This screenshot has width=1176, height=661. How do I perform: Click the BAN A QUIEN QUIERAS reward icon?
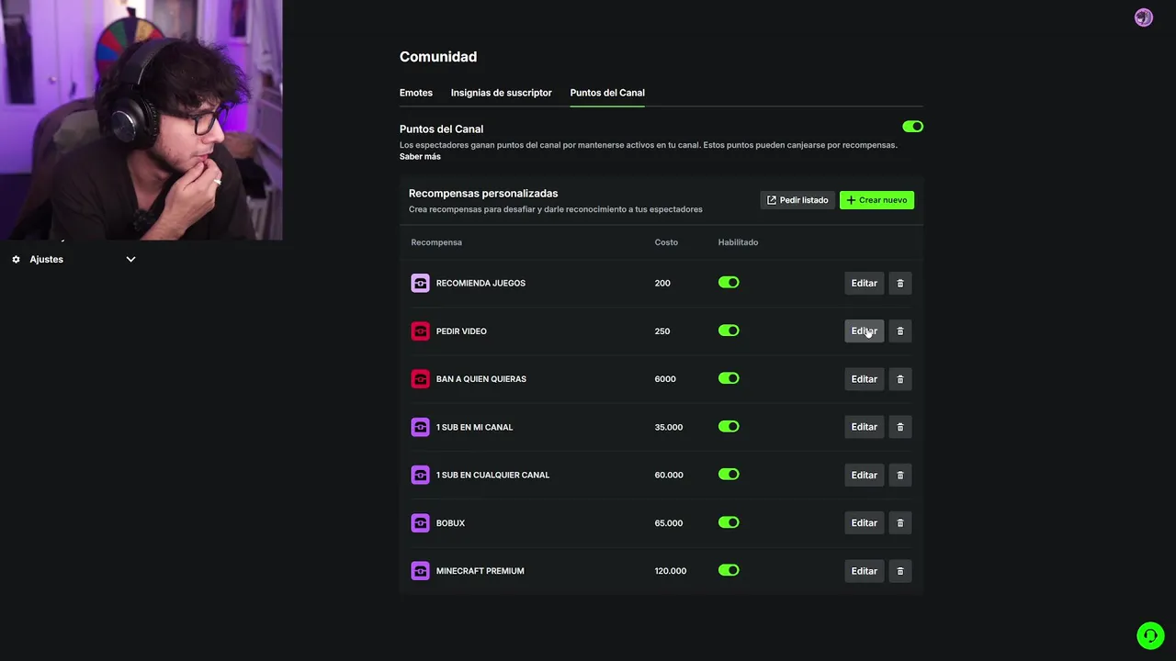coord(420,378)
